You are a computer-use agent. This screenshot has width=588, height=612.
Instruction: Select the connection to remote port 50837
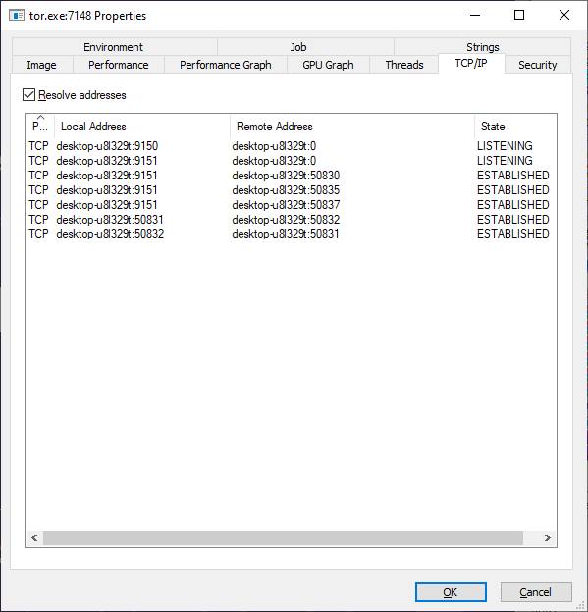[x=291, y=205]
